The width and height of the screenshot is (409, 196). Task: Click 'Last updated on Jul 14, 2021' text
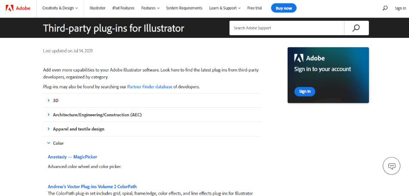coord(68,51)
